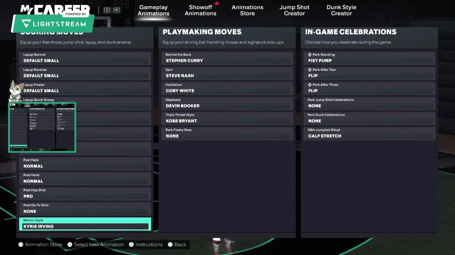Viewport: 455px width, 255px height.
Task: Switch to Gameplay Animations tab
Action: pos(154,10)
